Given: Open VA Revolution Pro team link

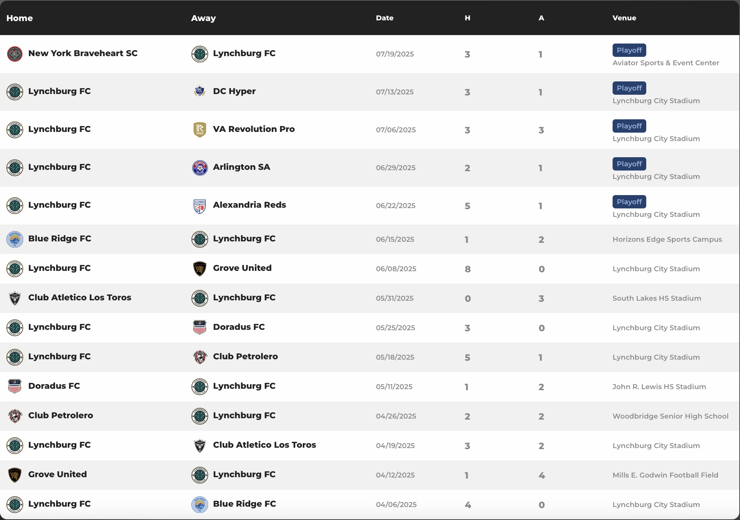Looking at the screenshot, I should [253, 129].
